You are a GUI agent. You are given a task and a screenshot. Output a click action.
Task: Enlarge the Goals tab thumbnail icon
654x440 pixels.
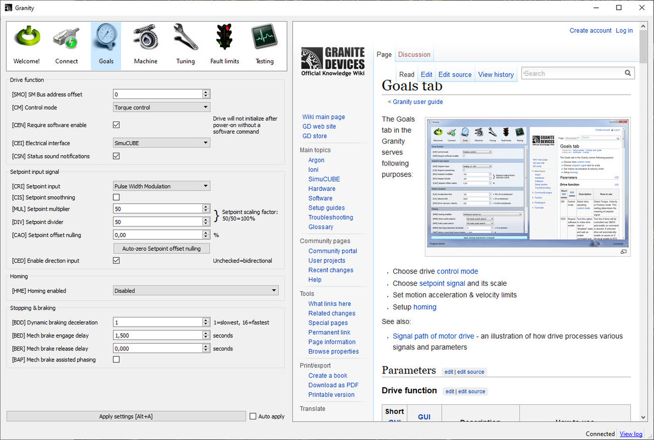(623, 251)
